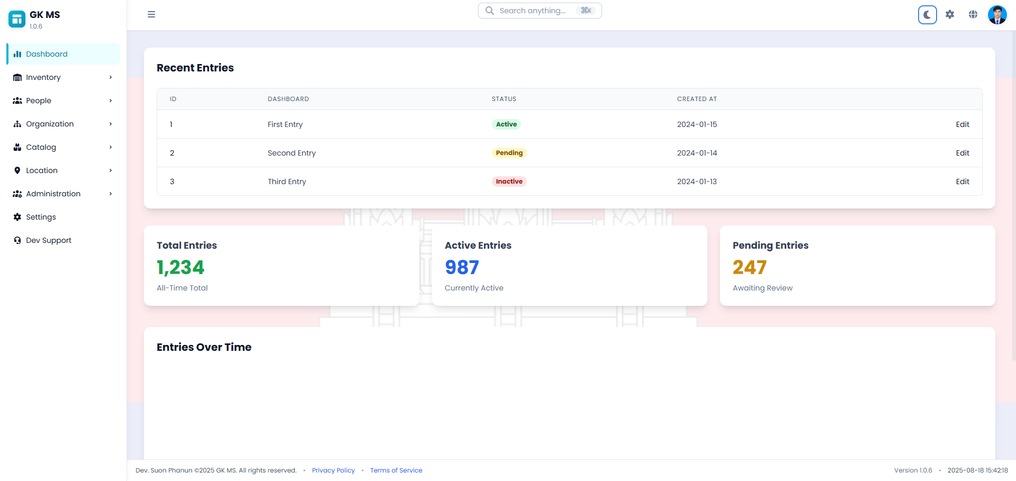1016x481 pixels.
Task: Toggle dark mode with the moon switch
Action: 927,14
